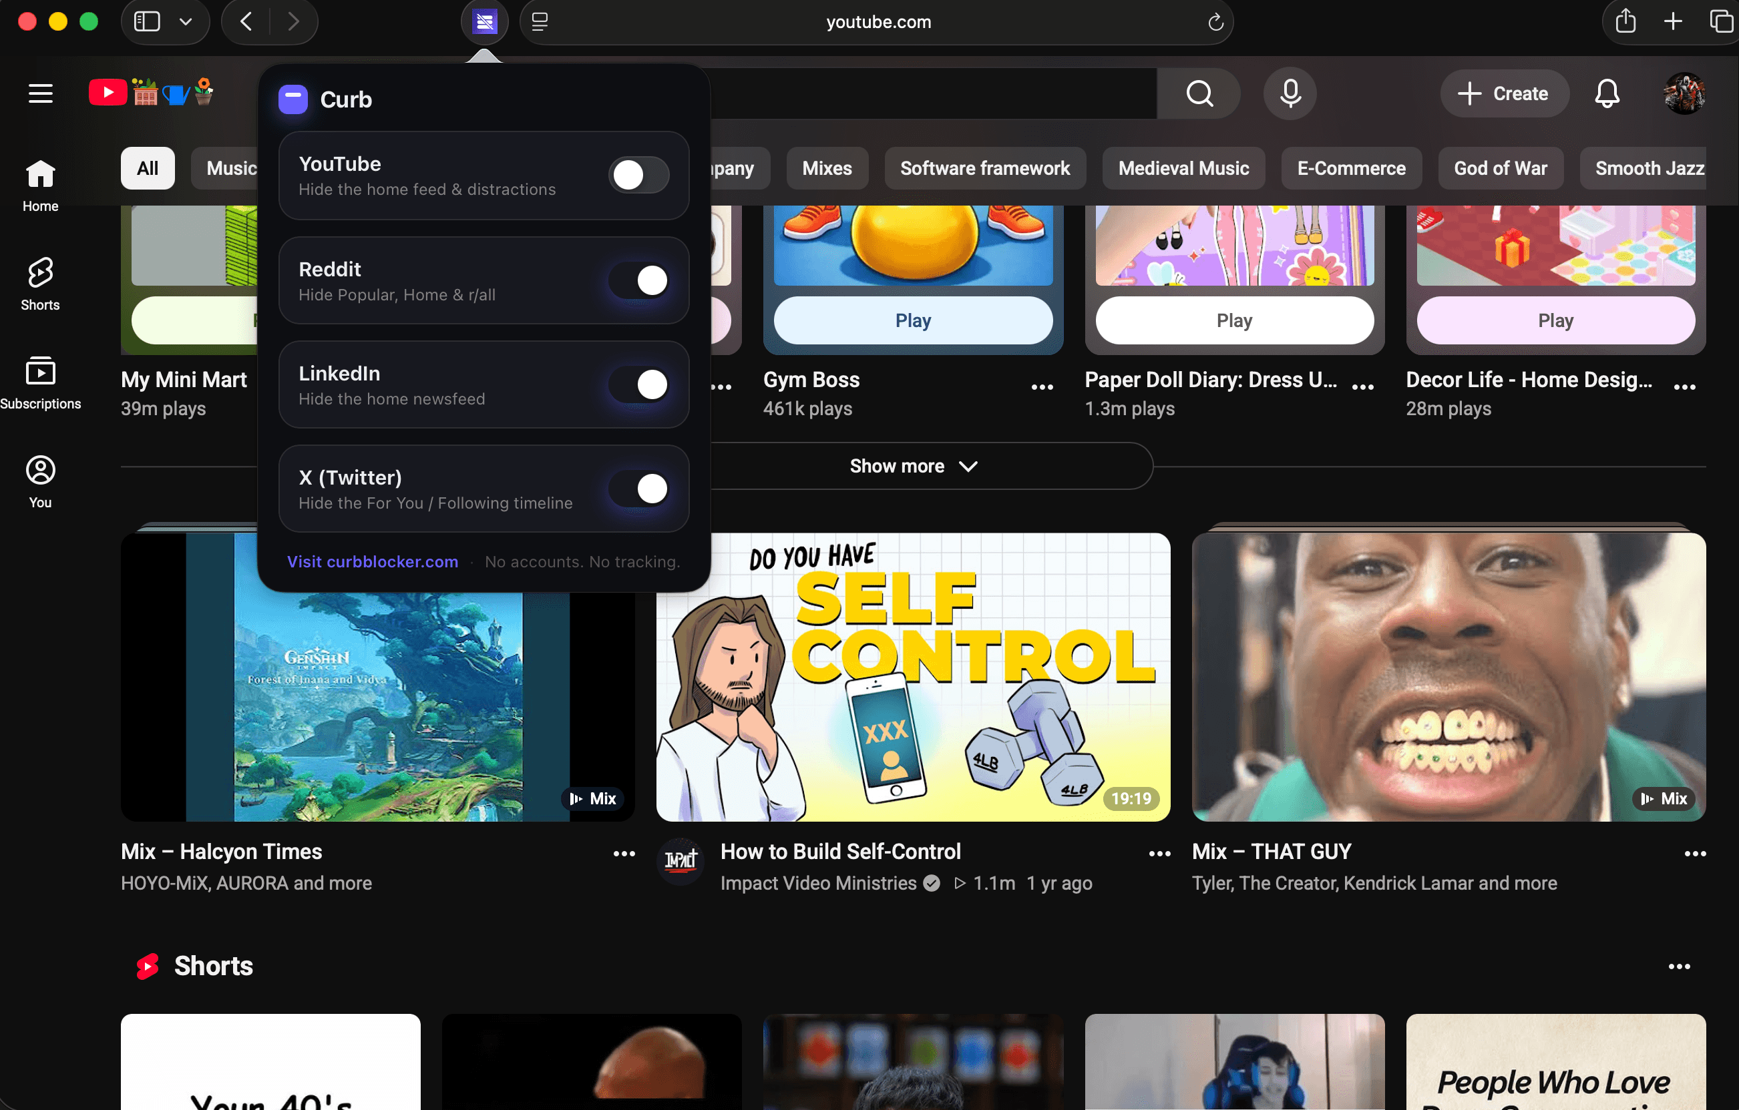Image resolution: width=1739 pixels, height=1110 pixels.
Task: Click the Curb logo icon in popup
Action: click(x=293, y=99)
